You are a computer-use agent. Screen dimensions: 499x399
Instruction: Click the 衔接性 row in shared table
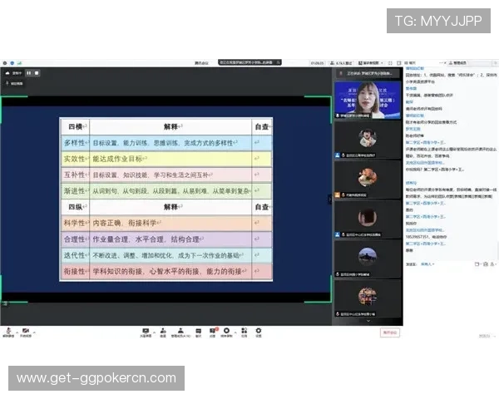point(166,272)
